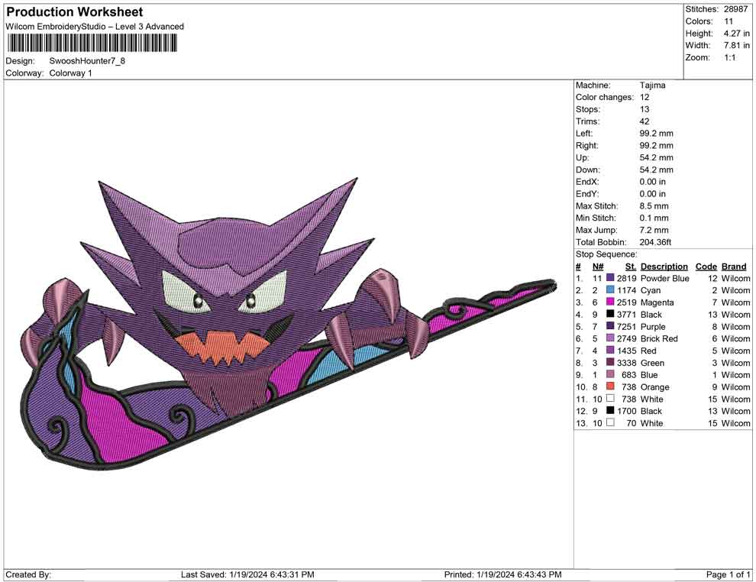Image resolution: width=756 pixels, height=582 pixels.
Task: Click the Left value 99.2 mm
Action: point(657,133)
